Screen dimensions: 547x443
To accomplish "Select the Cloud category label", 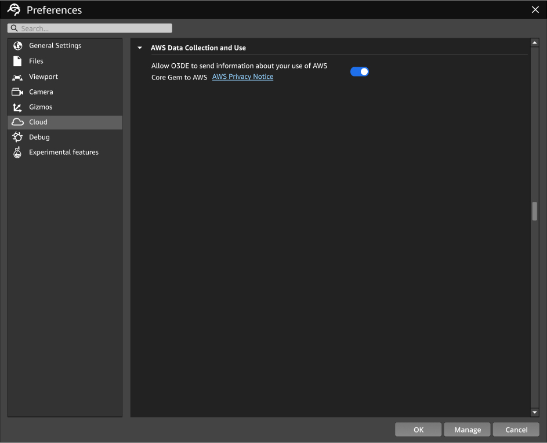I will (38, 122).
